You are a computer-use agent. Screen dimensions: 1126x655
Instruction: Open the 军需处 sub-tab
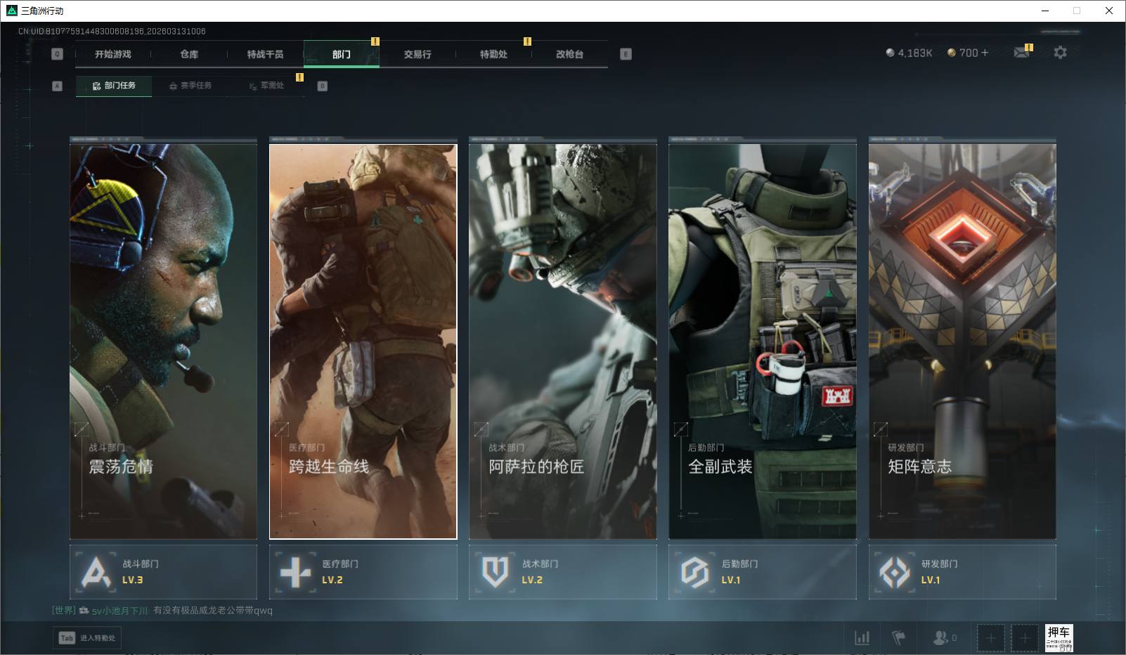click(266, 86)
